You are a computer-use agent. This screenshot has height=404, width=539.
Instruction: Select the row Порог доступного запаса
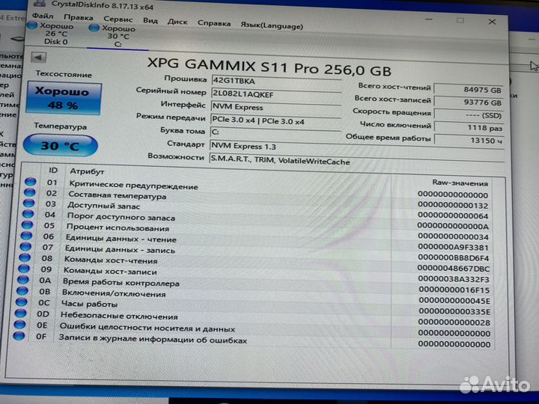click(256, 220)
